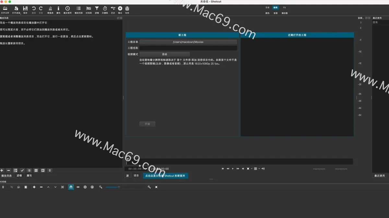The height and width of the screenshot is (218, 389).
Task: Click the 工程名称 (project name) input field
Action: [x=188, y=48]
